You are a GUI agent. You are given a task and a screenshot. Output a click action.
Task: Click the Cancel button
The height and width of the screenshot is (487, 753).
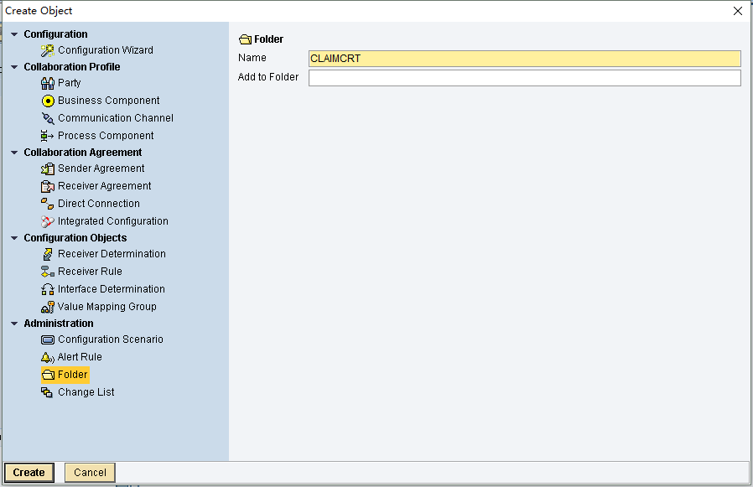coord(90,473)
